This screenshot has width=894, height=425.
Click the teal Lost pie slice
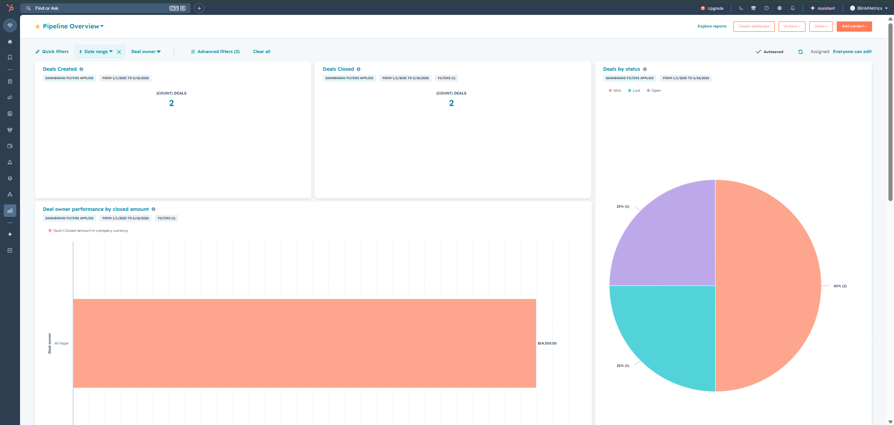click(670, 331)
